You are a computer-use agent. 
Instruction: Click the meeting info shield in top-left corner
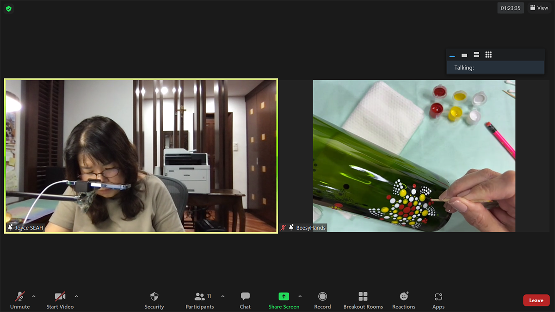click(8, 8)
